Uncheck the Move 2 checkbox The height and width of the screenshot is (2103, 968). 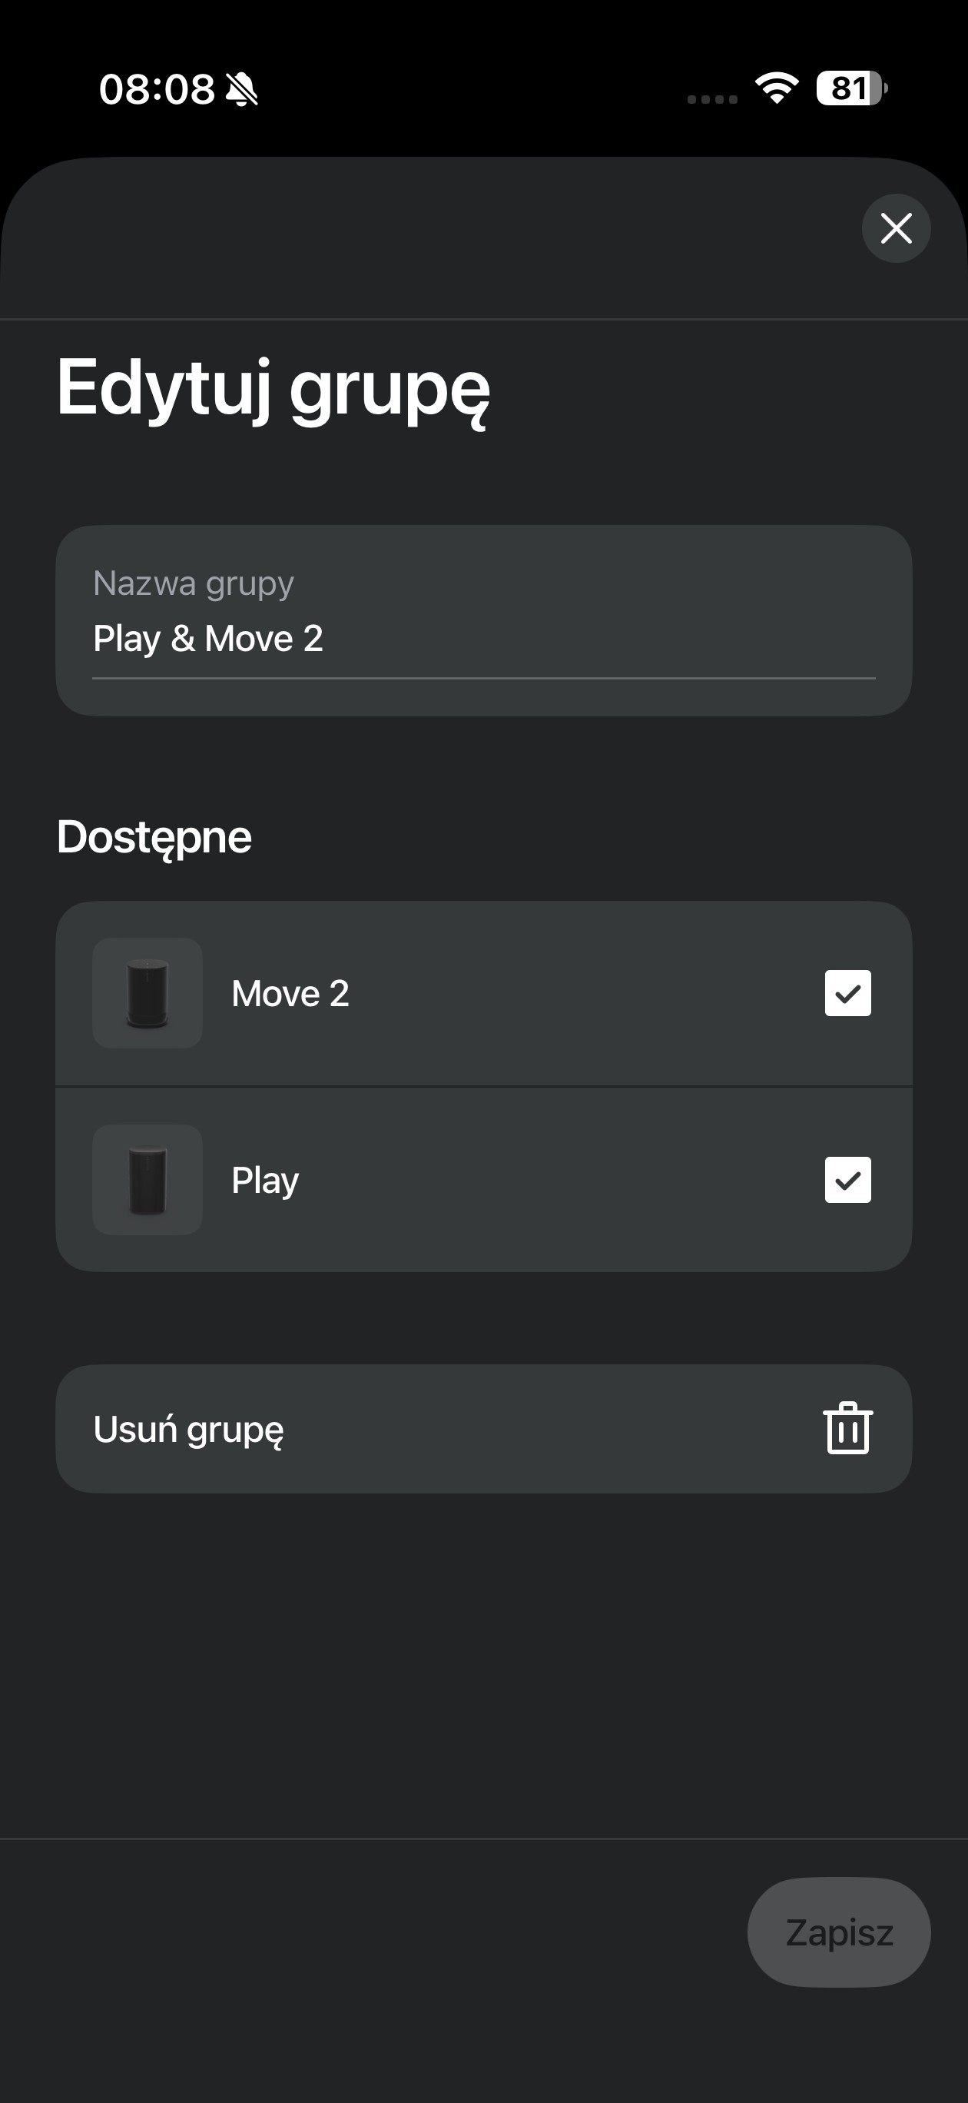coord(848,993)
